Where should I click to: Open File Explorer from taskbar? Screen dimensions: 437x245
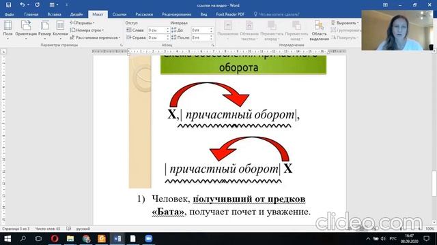pyautogui.click(x=70, y=239)
